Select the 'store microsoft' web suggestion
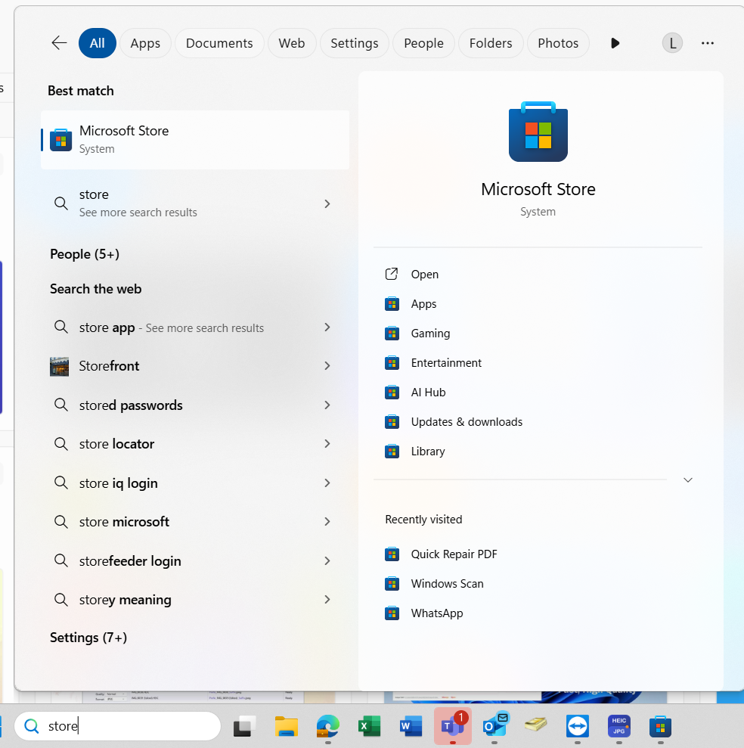This screenshot has width=744, height=748. click(195, 521)
